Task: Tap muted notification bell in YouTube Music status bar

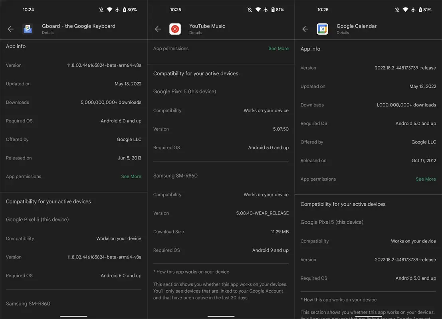Action: (x=250, y=10)
